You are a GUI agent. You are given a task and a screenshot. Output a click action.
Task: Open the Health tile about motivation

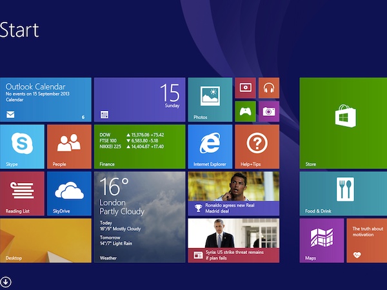(367, 240)
